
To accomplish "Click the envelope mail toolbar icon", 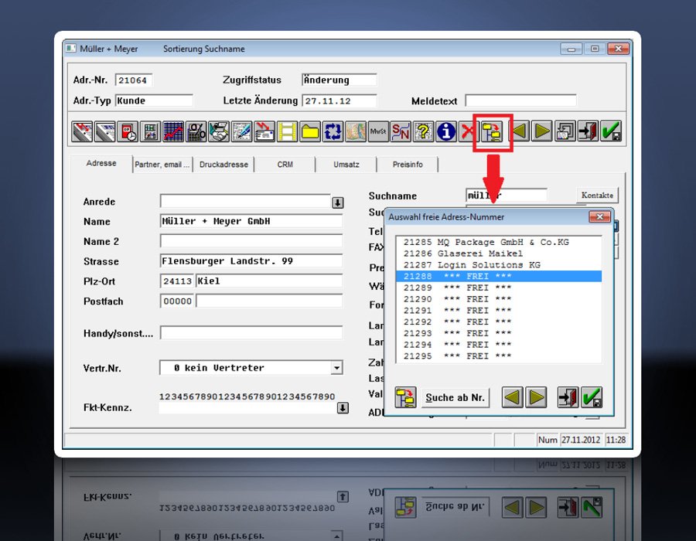I will tap(264, 131).
